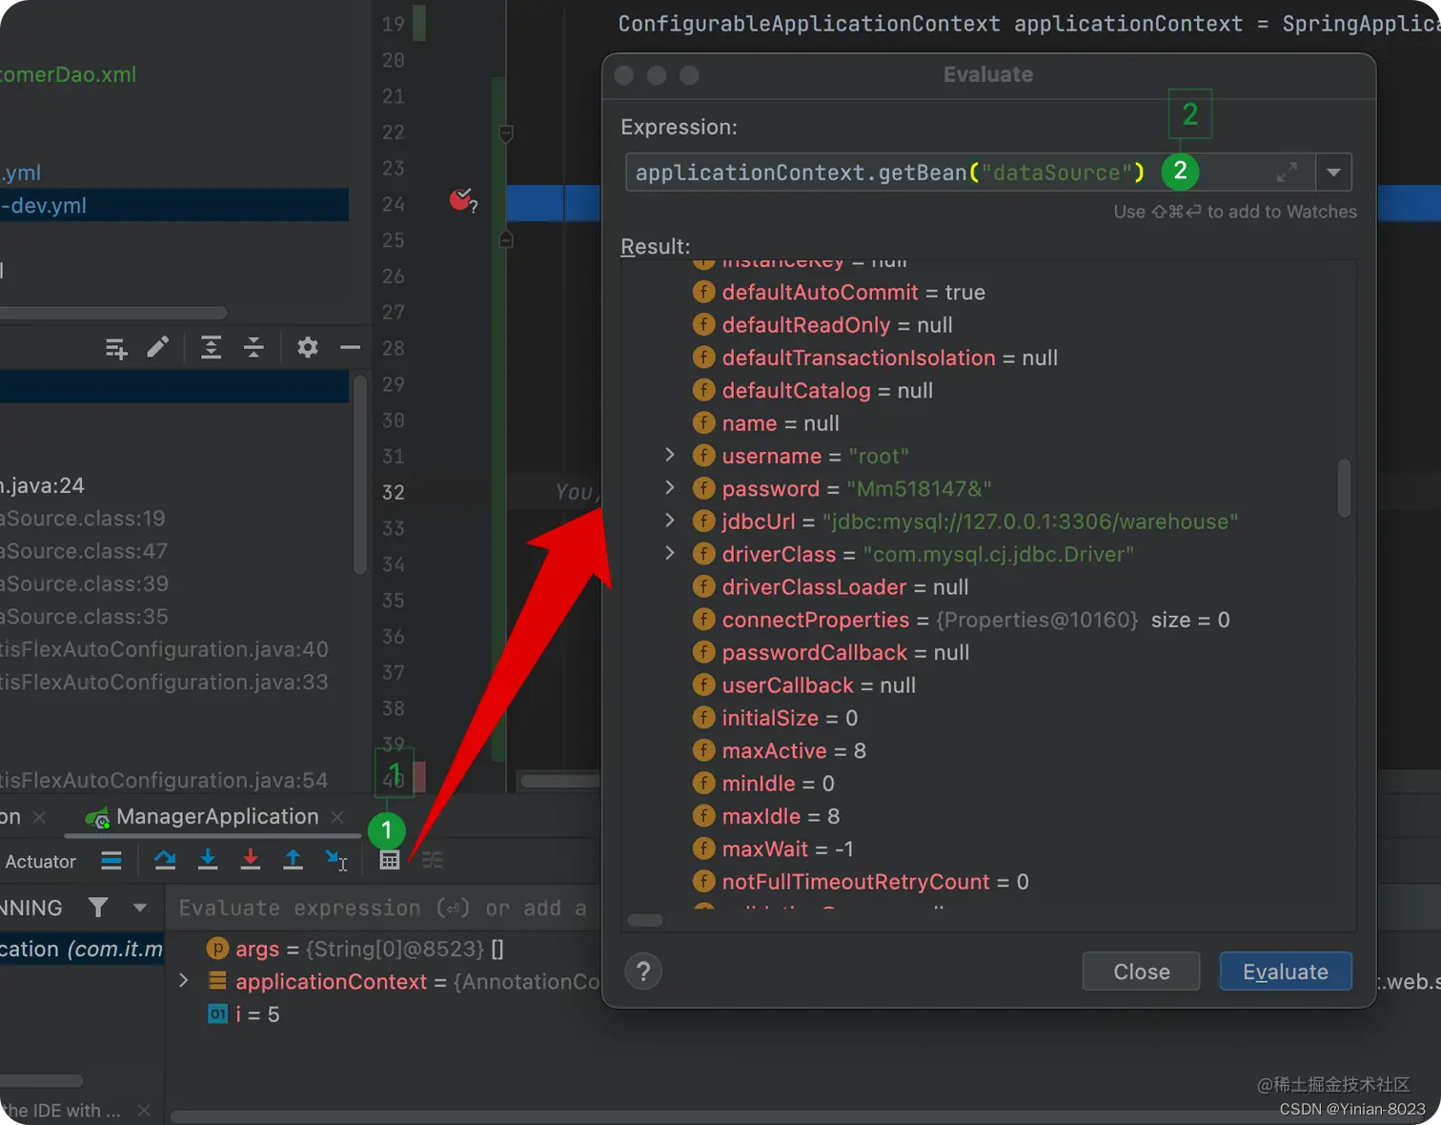Dismiss the 'he IDE with ...' notification
The image size is (1441, 1125).
pyautogui.click(x=144, y=1111)
